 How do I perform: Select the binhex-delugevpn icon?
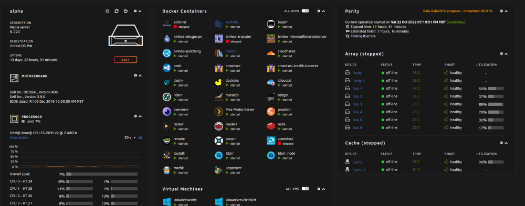167,39
